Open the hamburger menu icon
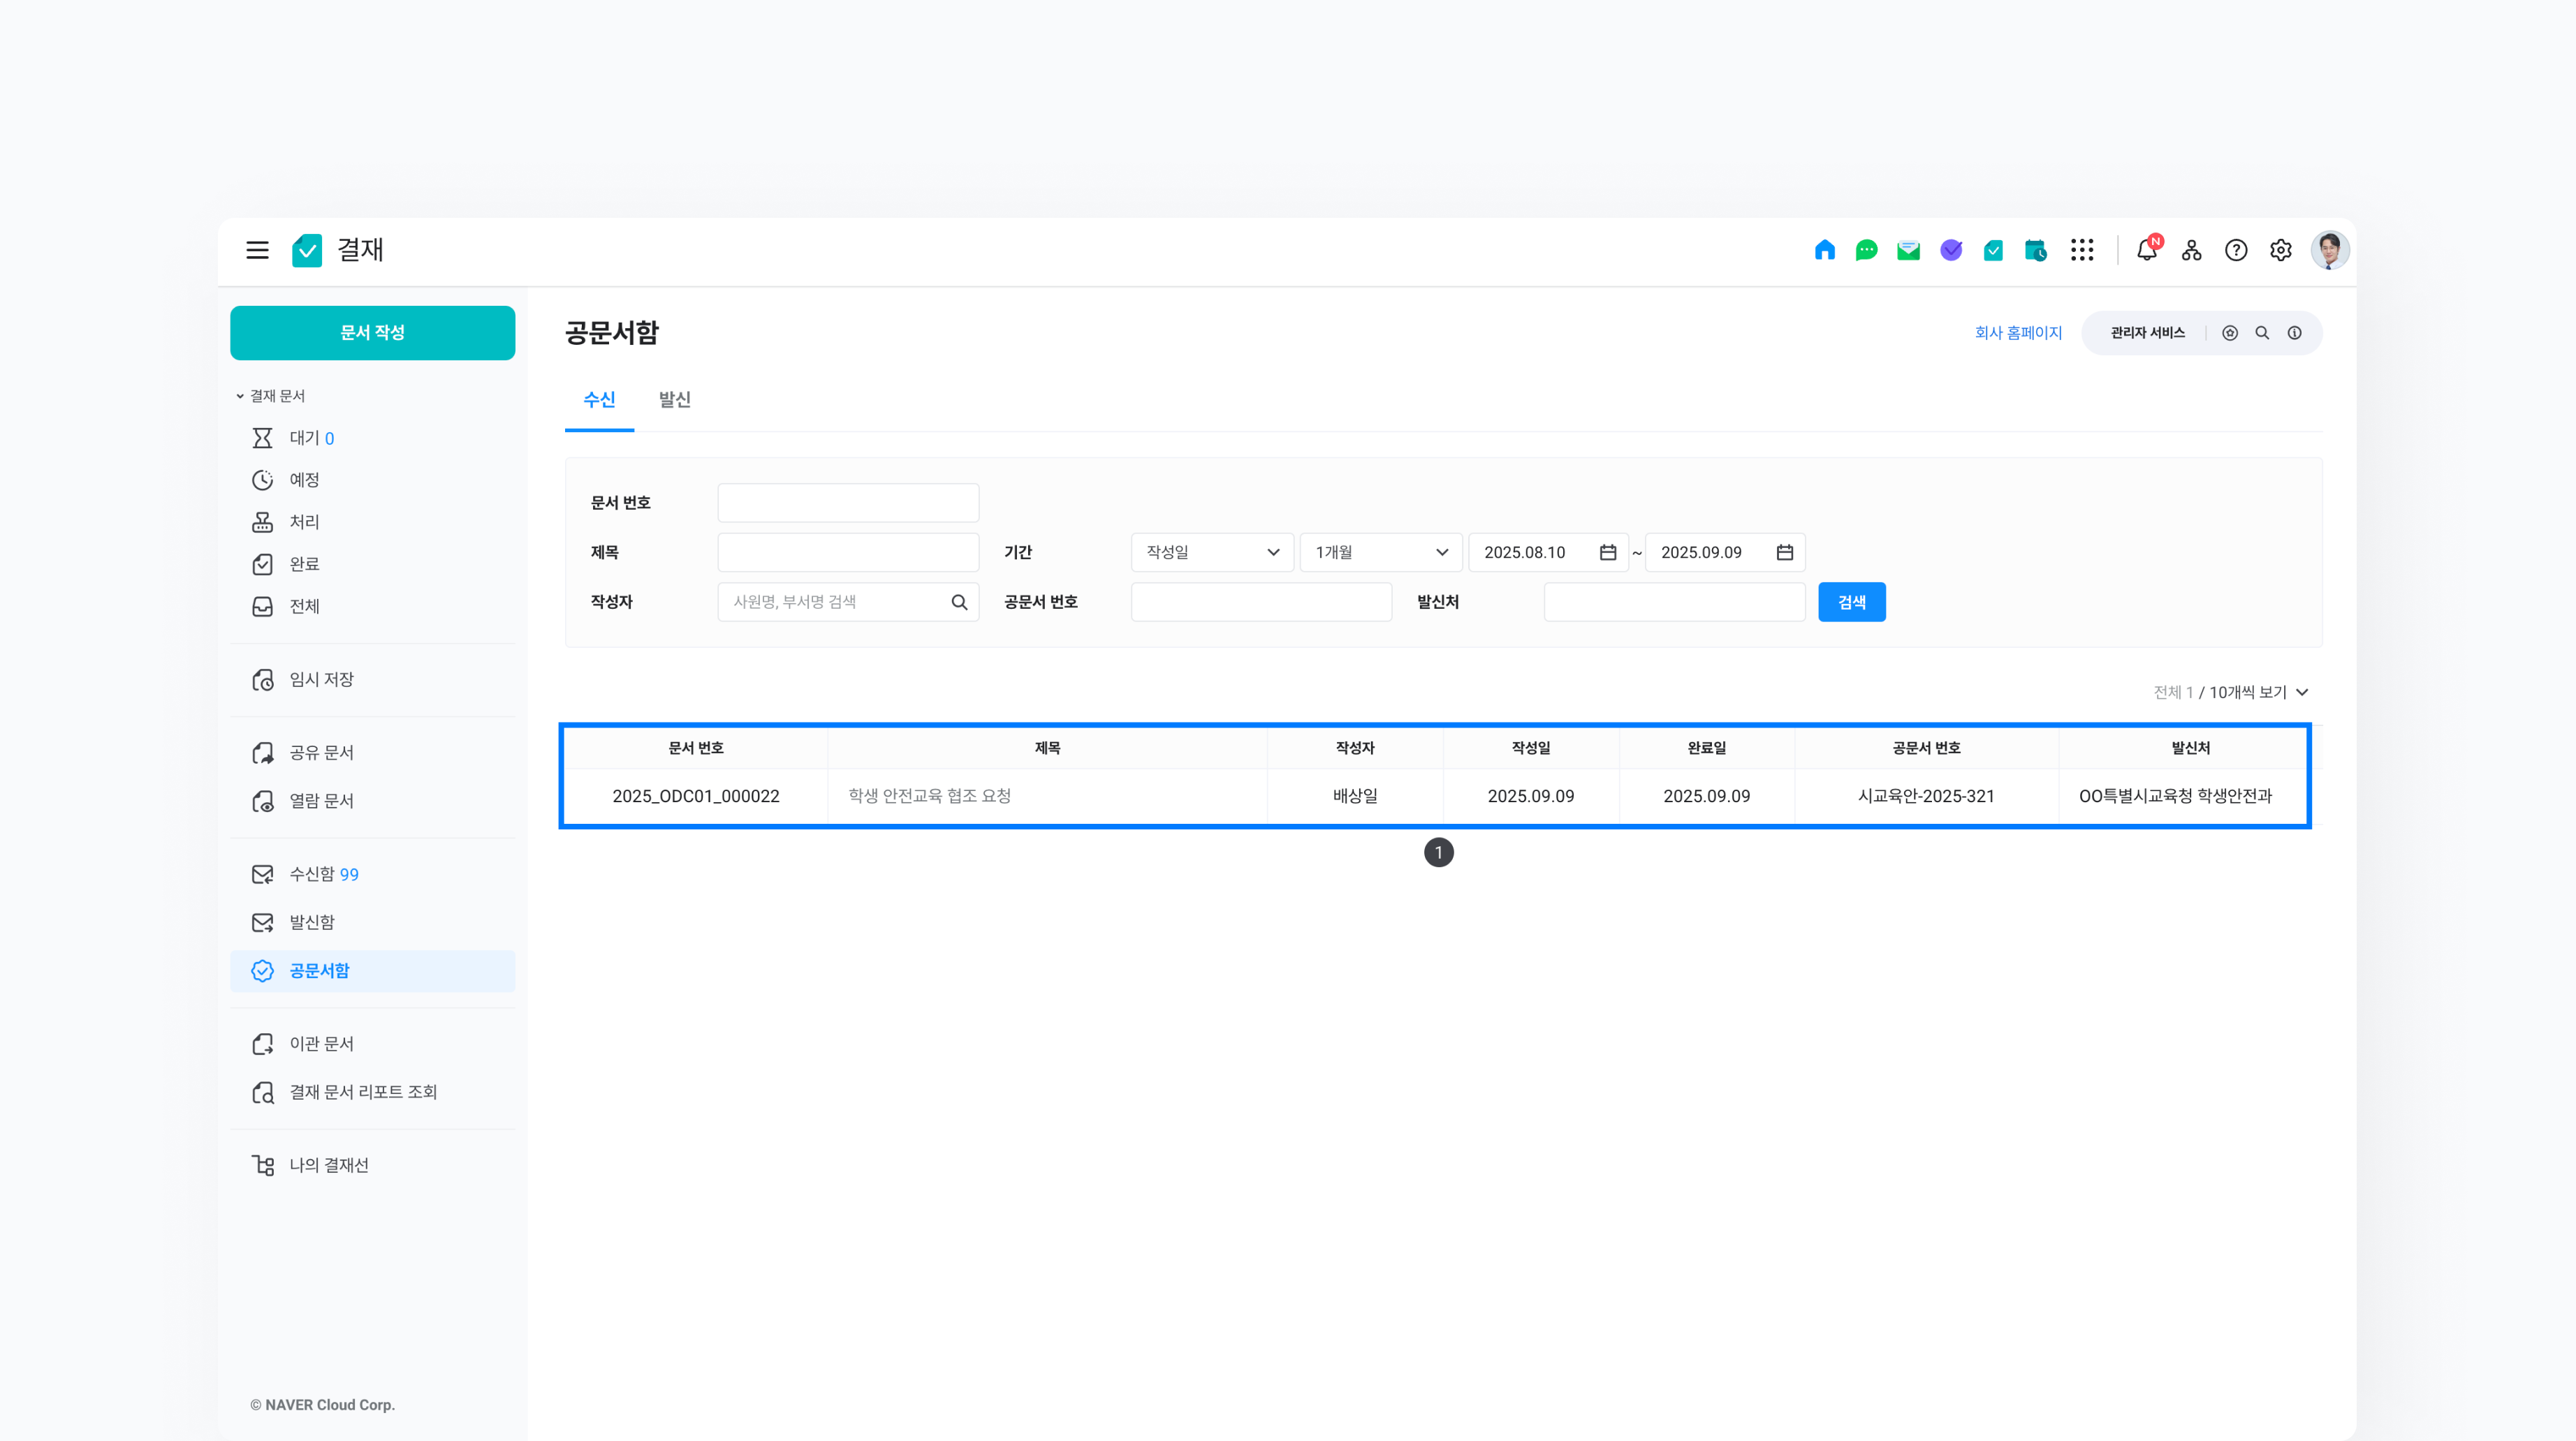This screenshot has width=2576, height=1441. (x=257, y=250)
